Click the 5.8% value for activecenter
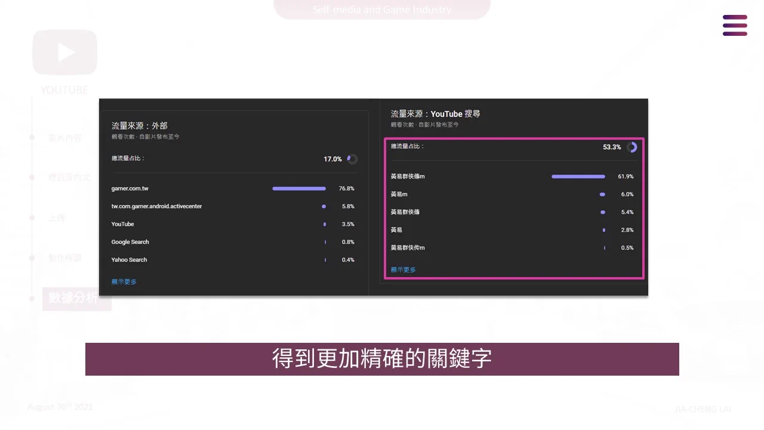764x430 pixels. (348, 207)
